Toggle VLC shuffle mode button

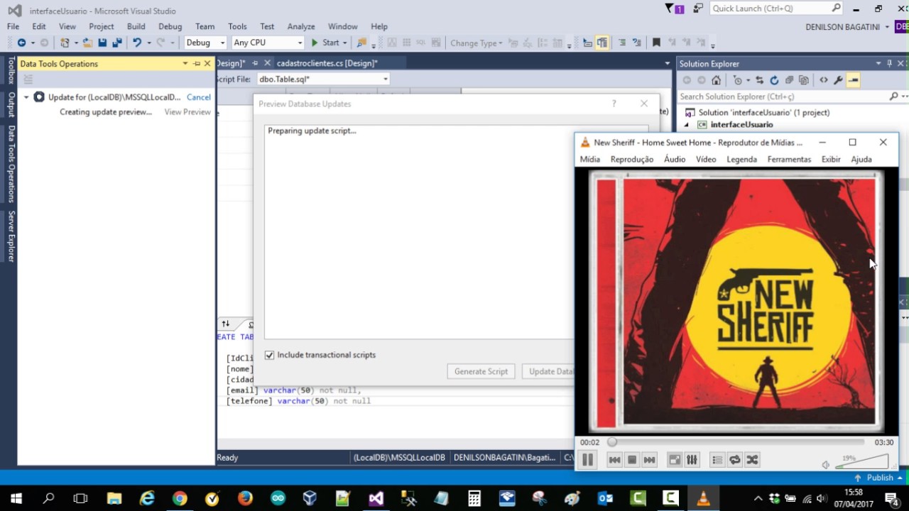pos(752,460)
